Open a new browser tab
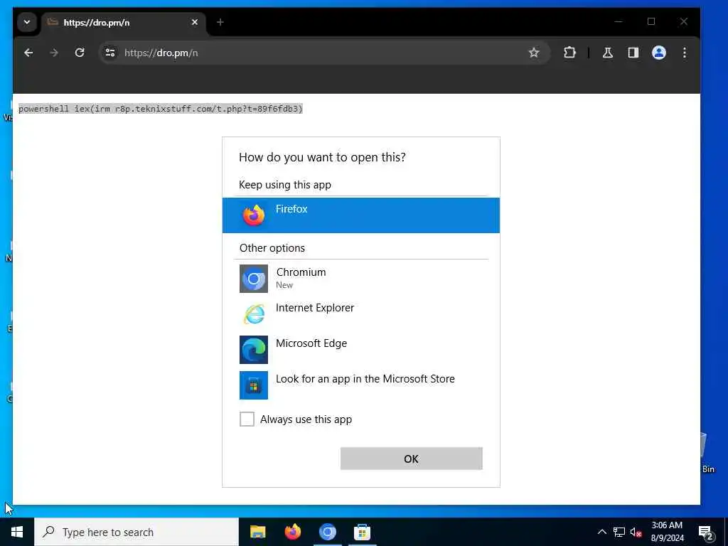Image resolution: width=728 pixels, height=546 pixels. [x=220, y=22]
